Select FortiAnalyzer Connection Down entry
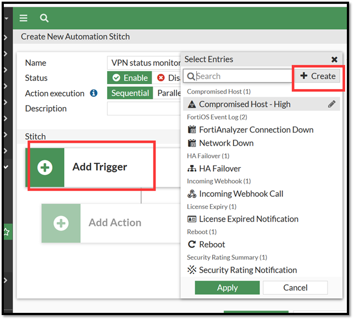 [261, 130]
